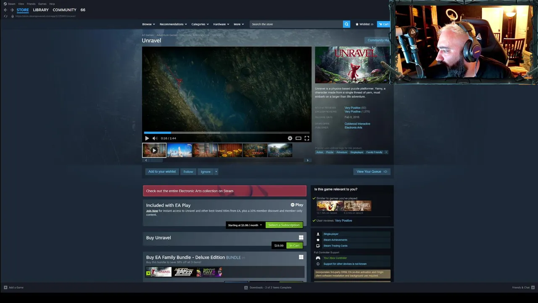Viewport: 538px width, 303px height.
Task: Open the Downloads status icon
Action: (246, 287)
